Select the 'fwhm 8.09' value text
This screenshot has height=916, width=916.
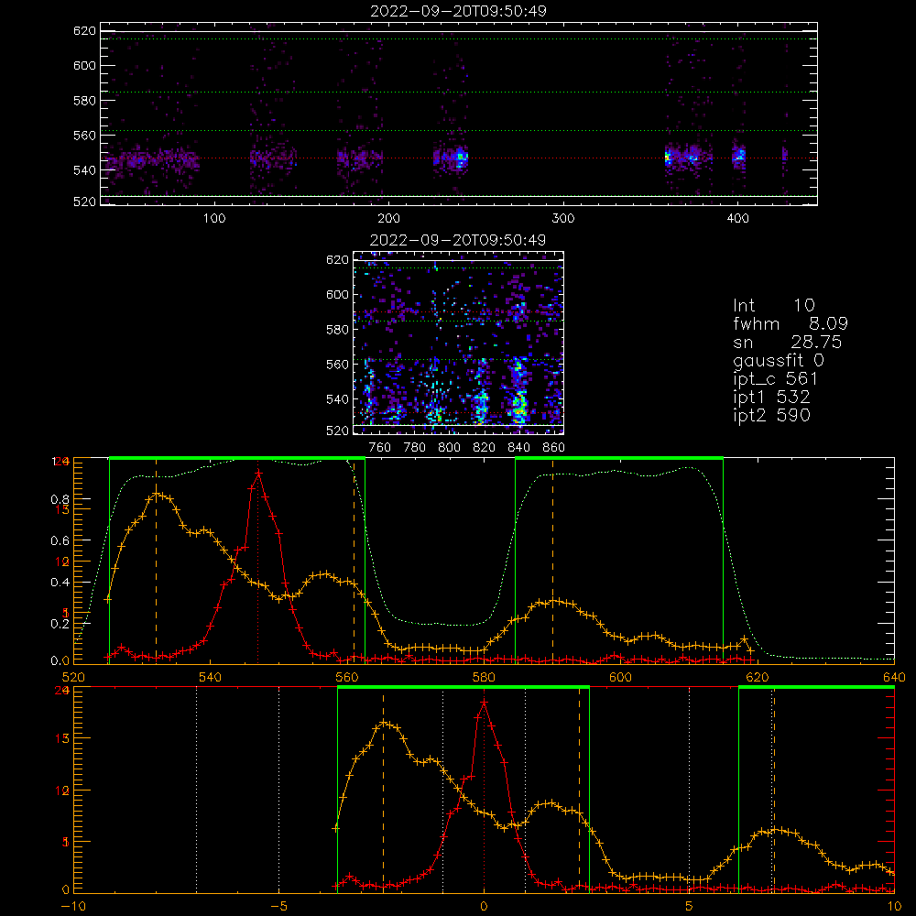pyautogui.click(x=791, y=323)
